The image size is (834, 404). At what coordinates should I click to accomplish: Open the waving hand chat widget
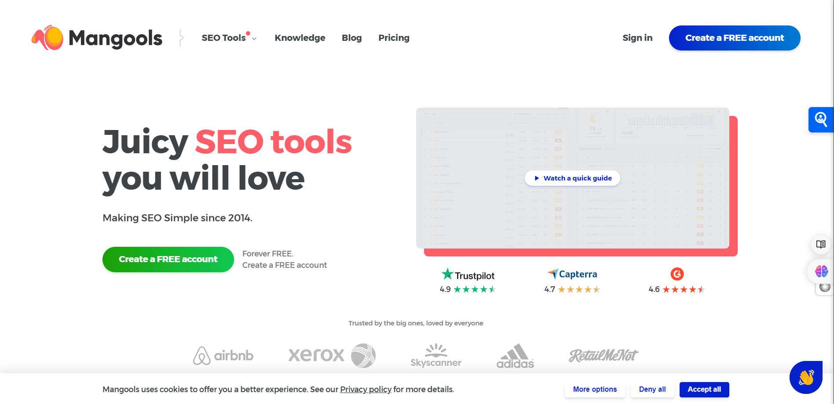point(806,378)
